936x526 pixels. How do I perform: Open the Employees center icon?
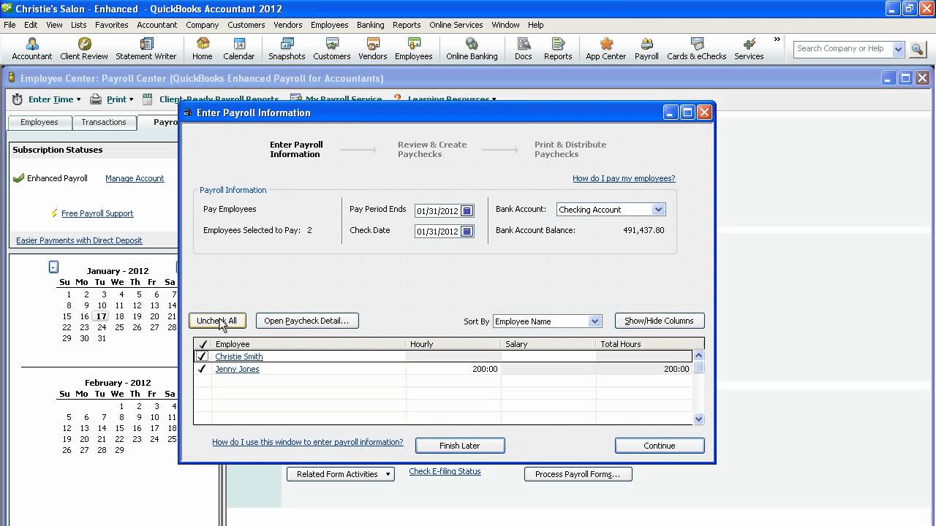414,49
